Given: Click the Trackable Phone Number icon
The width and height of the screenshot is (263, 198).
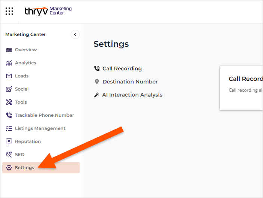Looking at the screenshot, I should point(9,115).
